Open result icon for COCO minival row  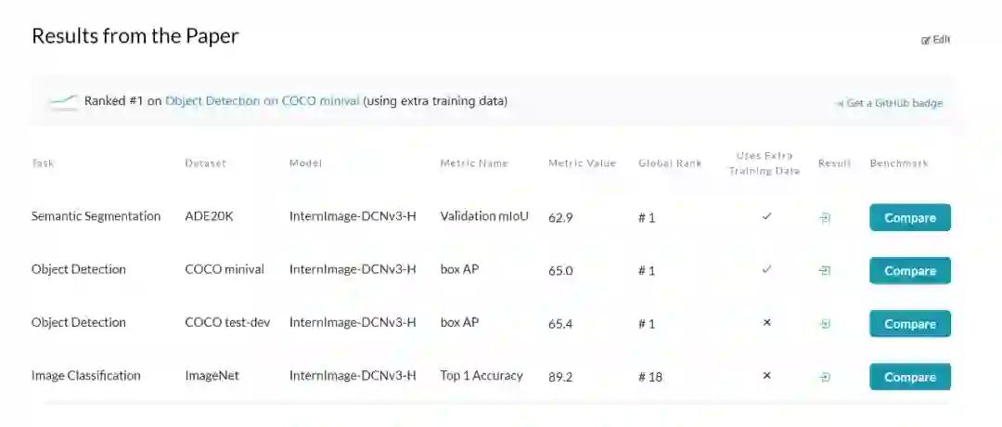coord(825,271)
